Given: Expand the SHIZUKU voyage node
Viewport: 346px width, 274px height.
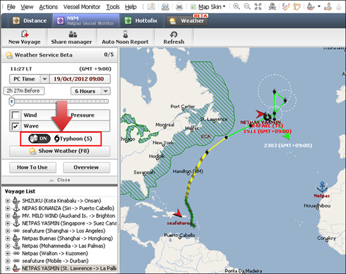Looking at the screenshot, I should pos(7,201).
